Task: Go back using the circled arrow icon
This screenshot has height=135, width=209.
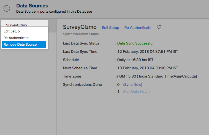Action: click(x=7, y=9)
